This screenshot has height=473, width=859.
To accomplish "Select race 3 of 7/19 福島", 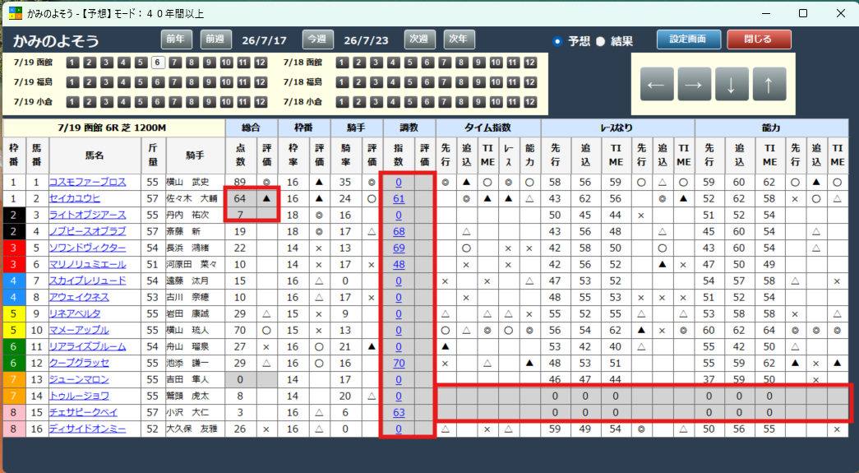I will (x=107, y=82).
